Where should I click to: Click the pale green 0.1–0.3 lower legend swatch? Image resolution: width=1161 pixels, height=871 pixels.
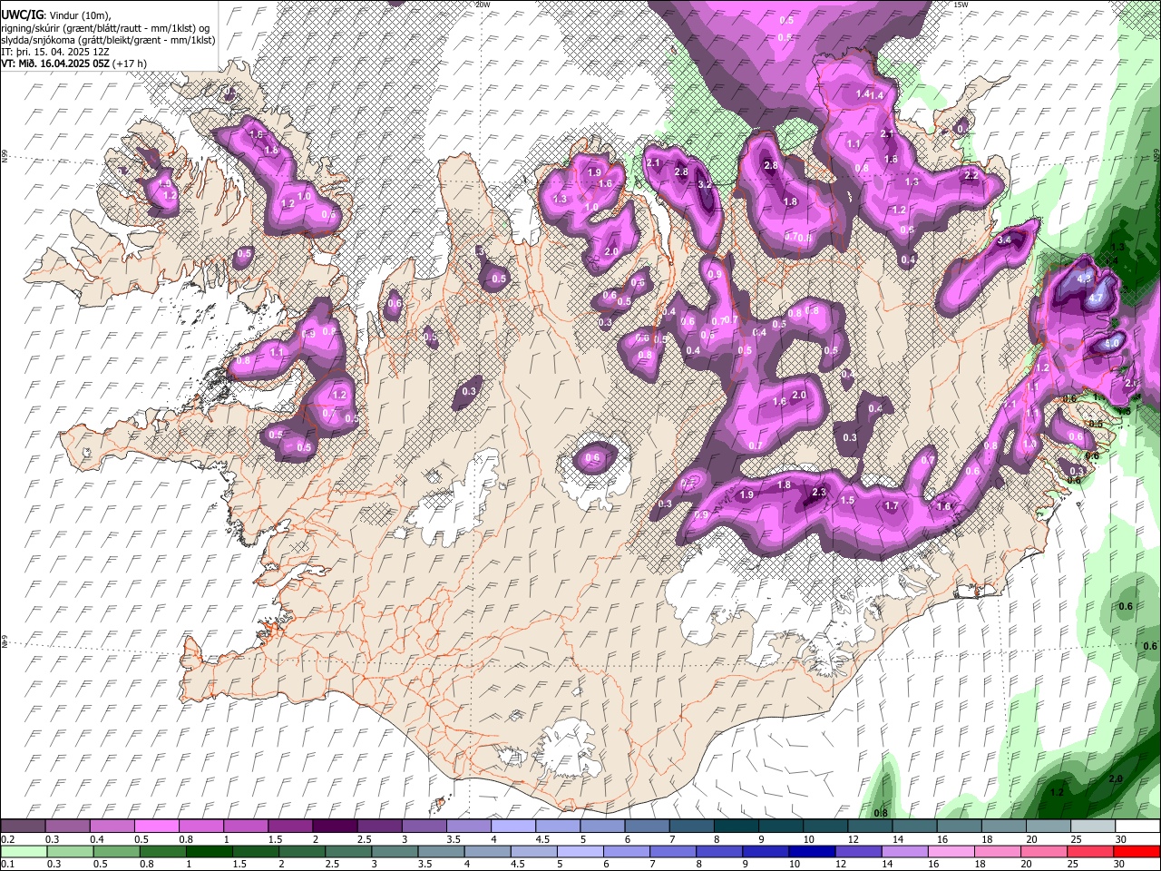point(23,851)
